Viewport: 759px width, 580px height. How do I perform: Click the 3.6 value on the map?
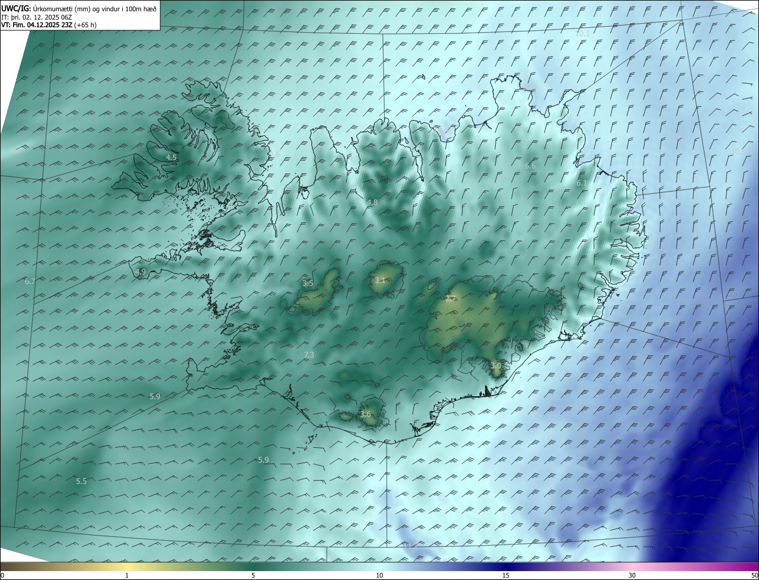(x=365, y=415)
